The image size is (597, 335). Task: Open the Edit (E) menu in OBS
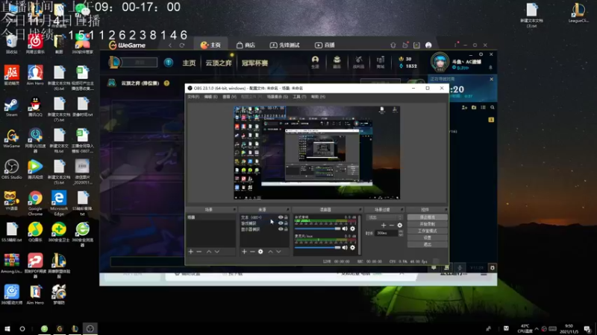[210, 97]
